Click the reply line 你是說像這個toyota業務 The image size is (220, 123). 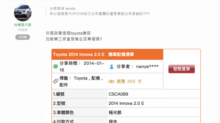click(x=68, y=33)
